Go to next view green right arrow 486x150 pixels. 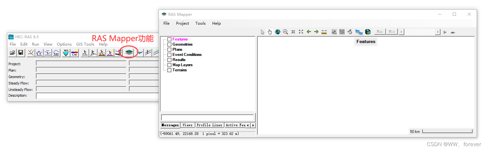coord(316,32)
